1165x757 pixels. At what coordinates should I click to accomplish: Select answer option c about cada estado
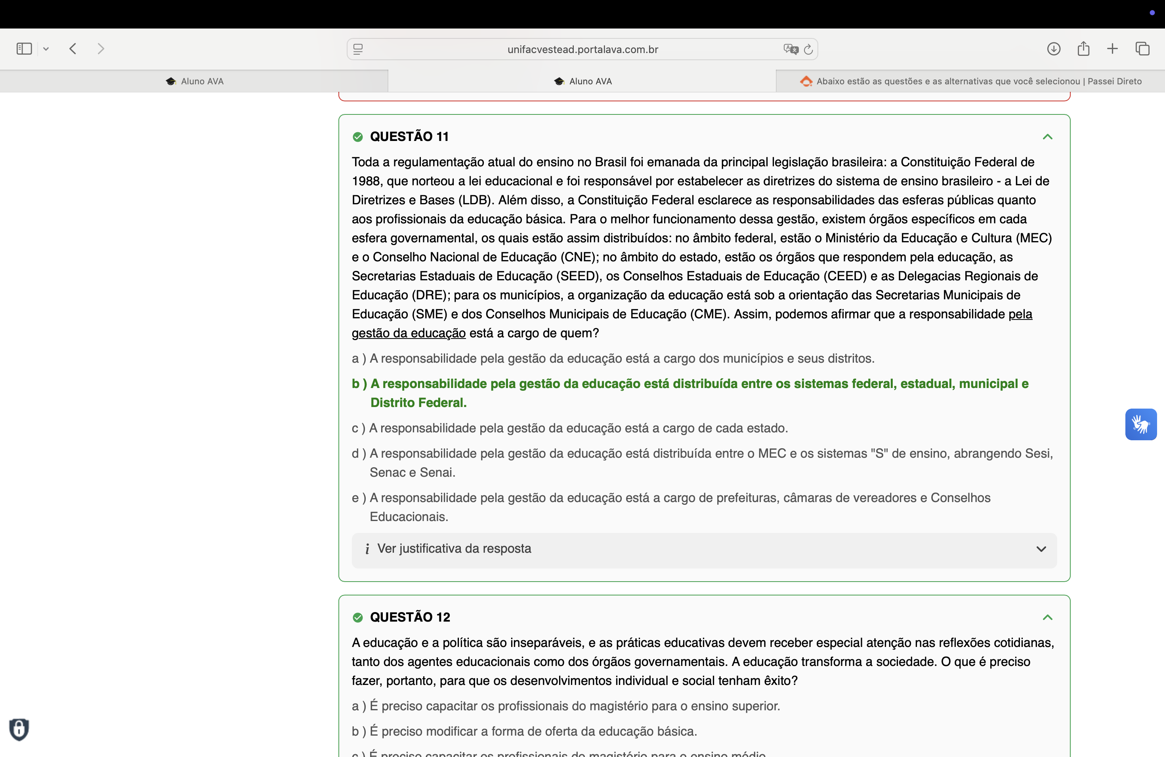coord(569,428)
